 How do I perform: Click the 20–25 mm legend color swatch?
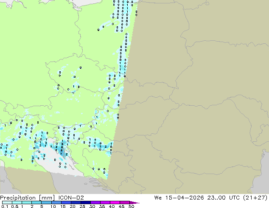(x=76, y=202)
